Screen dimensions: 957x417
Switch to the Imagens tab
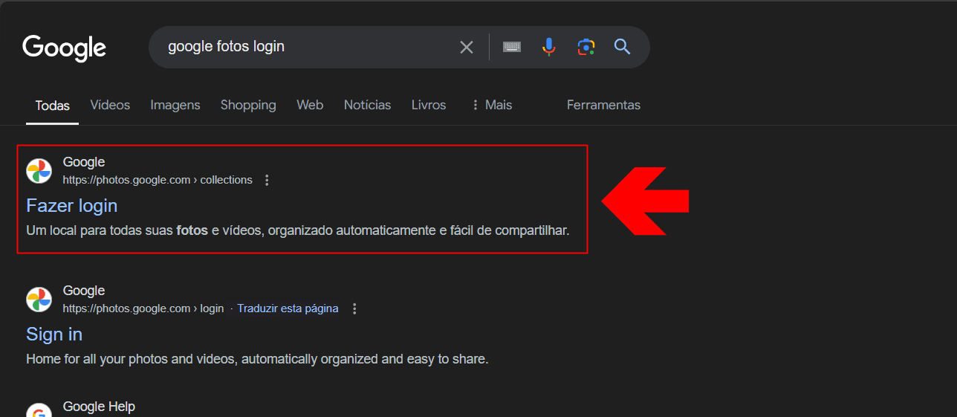tap(175, 105)
